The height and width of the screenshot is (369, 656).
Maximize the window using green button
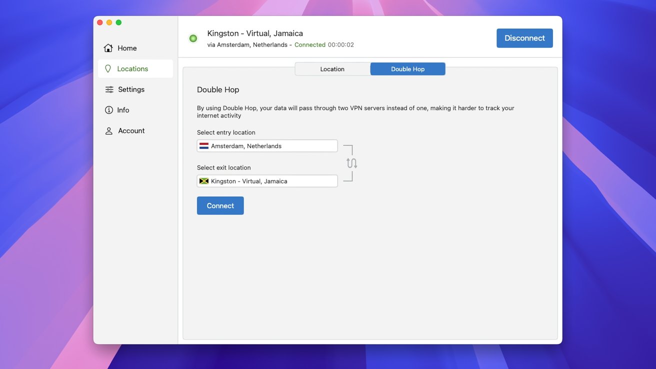pyautogui.click(x=118, y=22)
